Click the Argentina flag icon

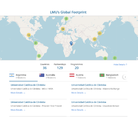(x=12, y=75)
